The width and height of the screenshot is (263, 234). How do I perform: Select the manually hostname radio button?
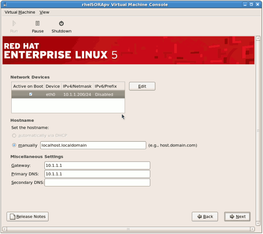click(x=14, y=145)
